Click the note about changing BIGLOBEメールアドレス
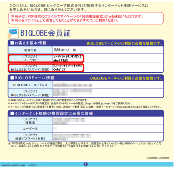The width and height of the screenshot is (174, 169). 48,100
